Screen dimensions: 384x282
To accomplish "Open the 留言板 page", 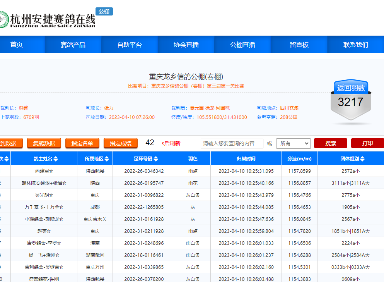I will coord(299,45).
